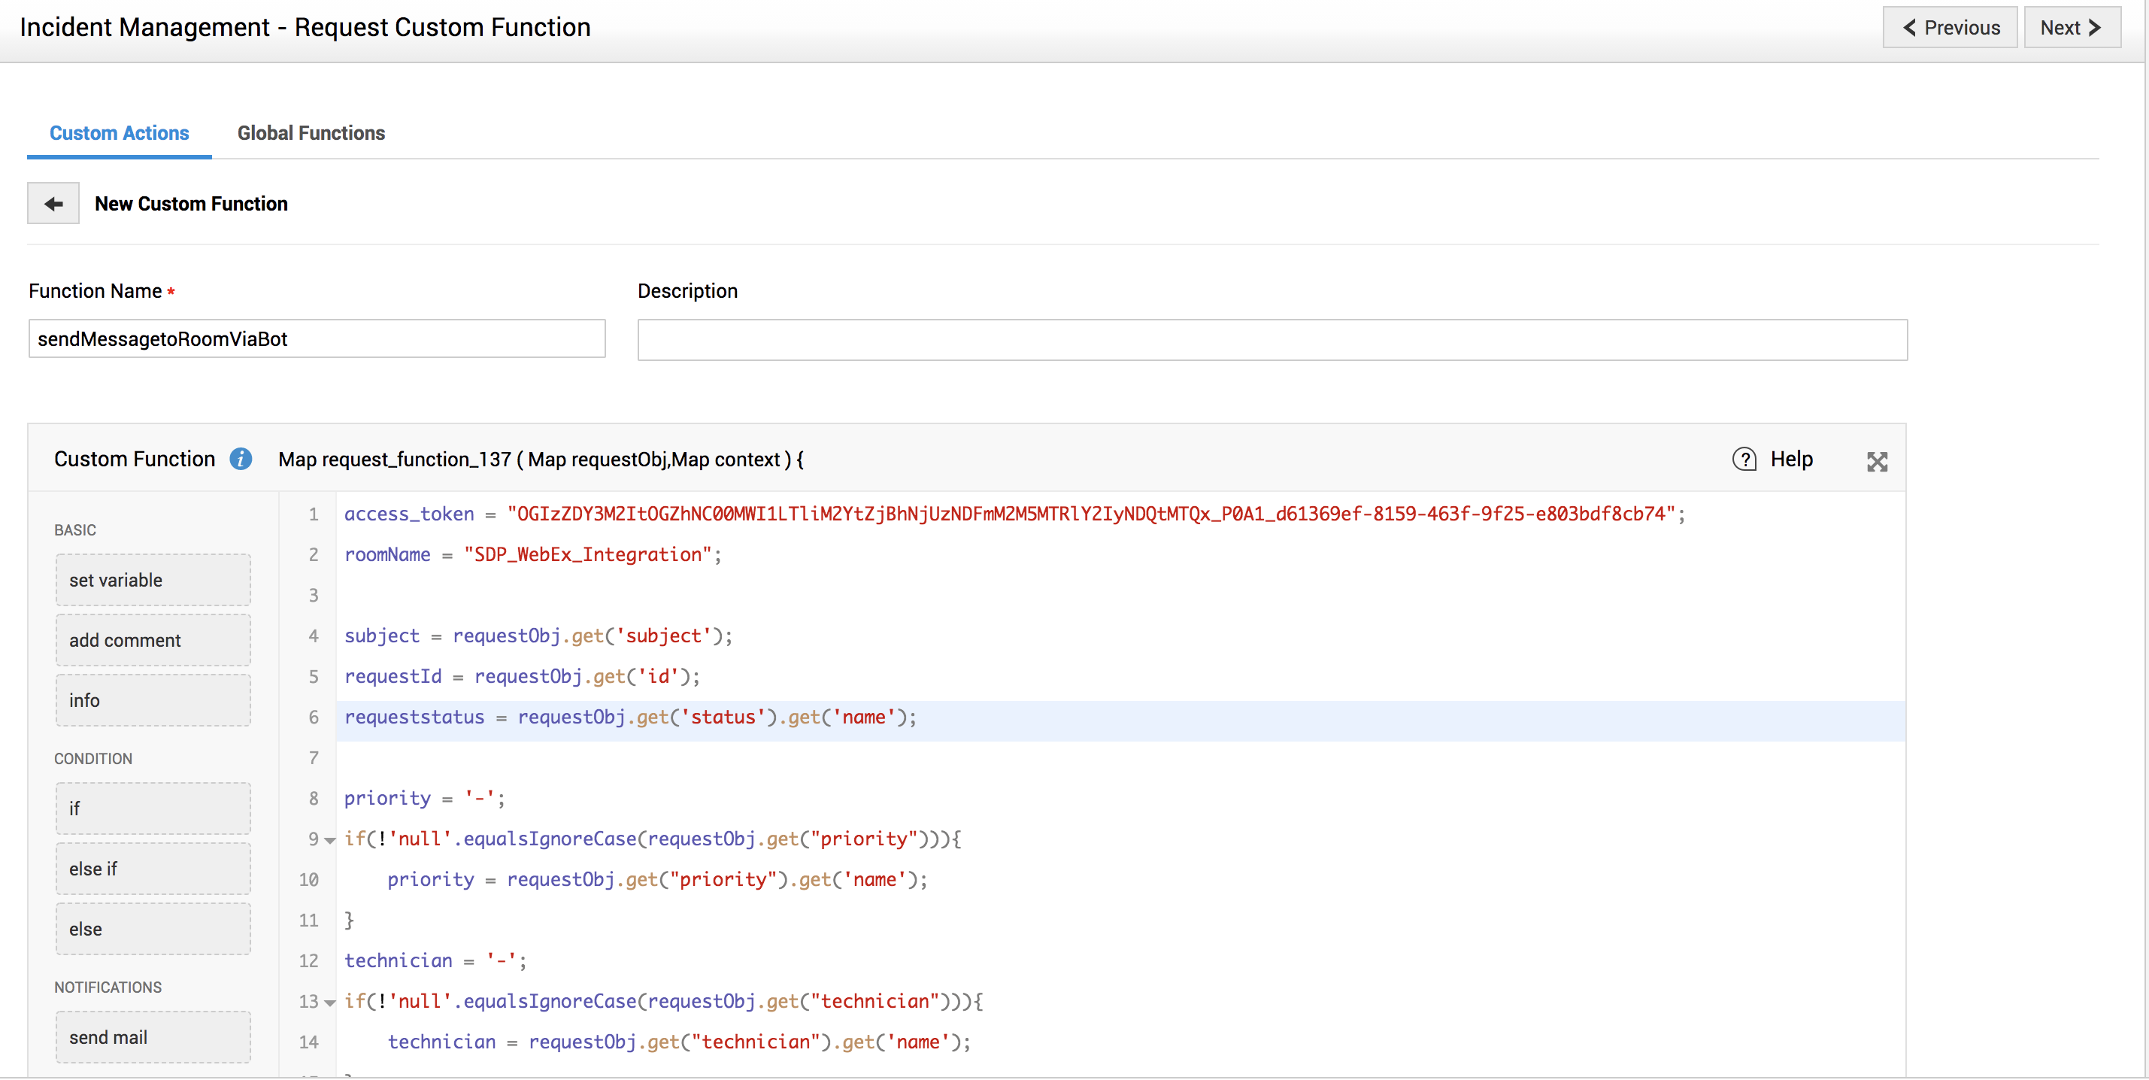The image size is (2149, 1080).
Task: Insert the else condition block
Action: 153,929
